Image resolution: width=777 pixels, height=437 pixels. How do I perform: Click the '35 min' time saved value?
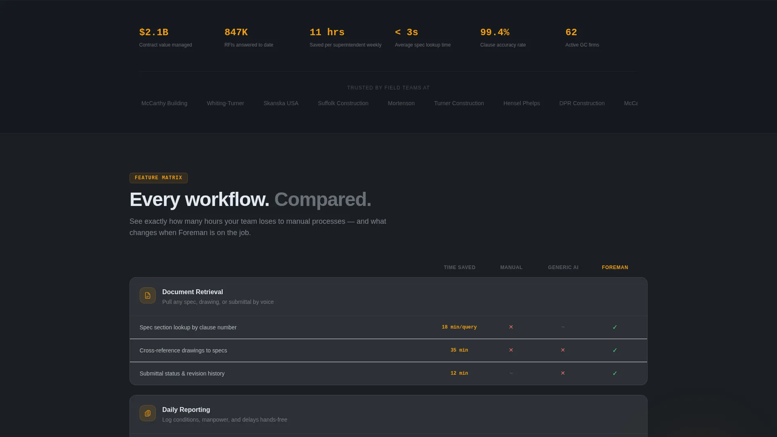tap(459, 350)
